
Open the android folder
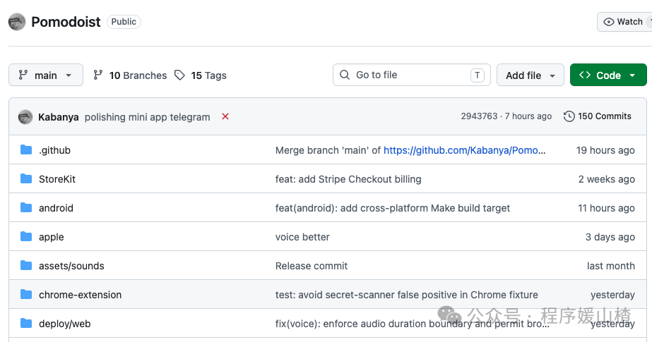[56, 208]
